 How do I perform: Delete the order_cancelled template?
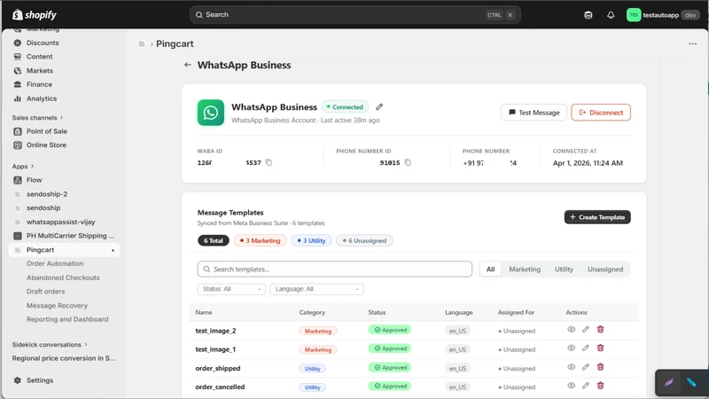(x=600, y=386)
